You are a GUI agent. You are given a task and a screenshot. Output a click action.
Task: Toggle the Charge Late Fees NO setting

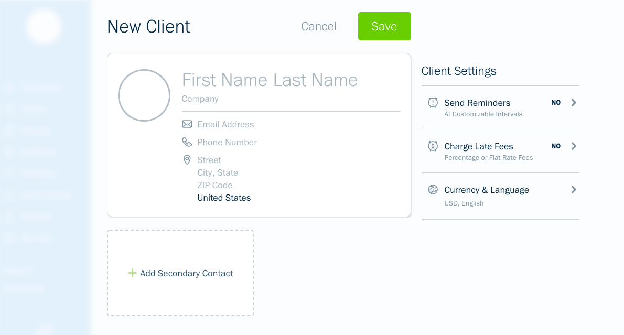[x=555, y=146]
